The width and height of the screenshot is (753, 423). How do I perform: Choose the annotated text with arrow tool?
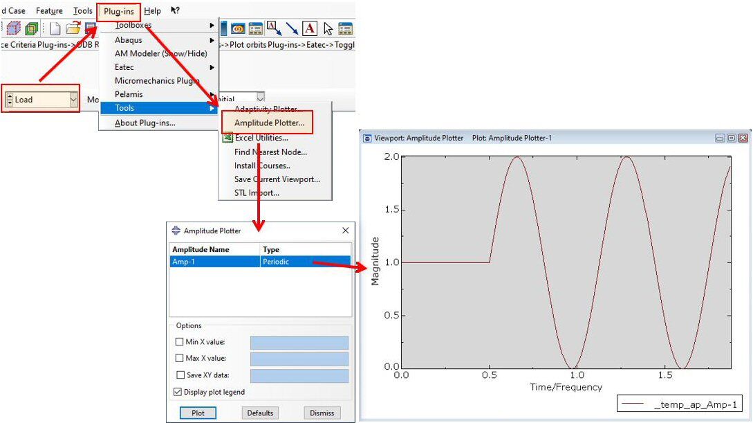click(274, 28)
